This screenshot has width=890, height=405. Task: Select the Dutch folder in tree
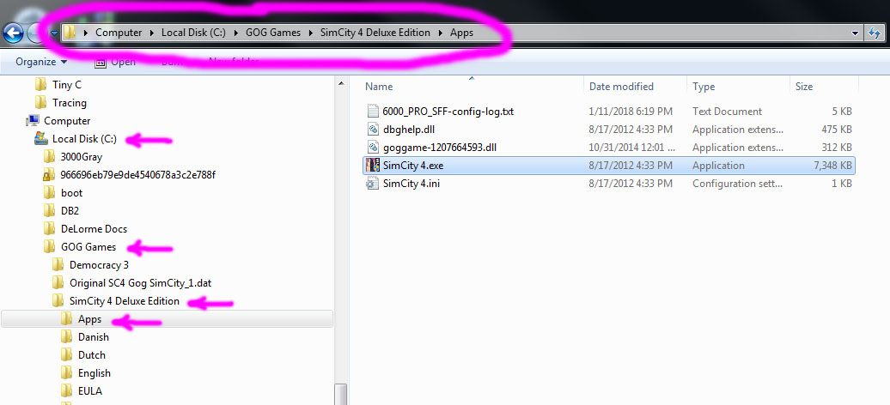pyautogui.click(x=91, y=355)
